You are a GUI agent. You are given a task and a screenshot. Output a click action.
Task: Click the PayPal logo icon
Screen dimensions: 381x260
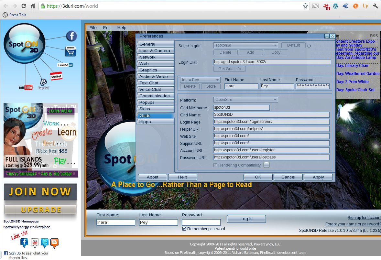click(x=43, y=84)
